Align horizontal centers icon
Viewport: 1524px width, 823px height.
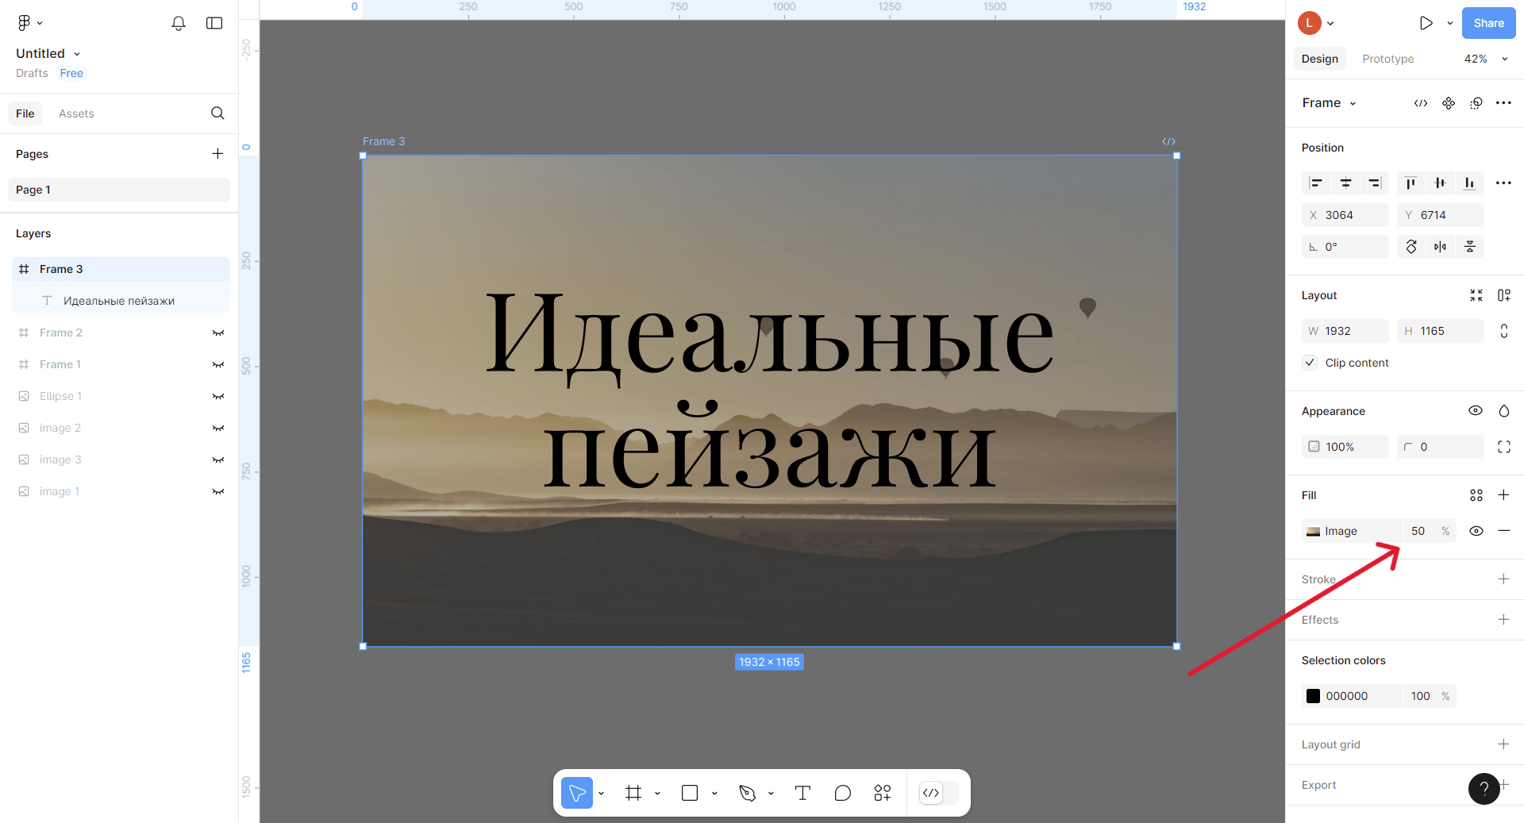tap(1345, 183)
